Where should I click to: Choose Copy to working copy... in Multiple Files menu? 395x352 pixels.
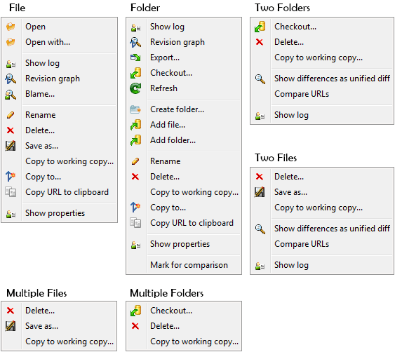point(69,341)
